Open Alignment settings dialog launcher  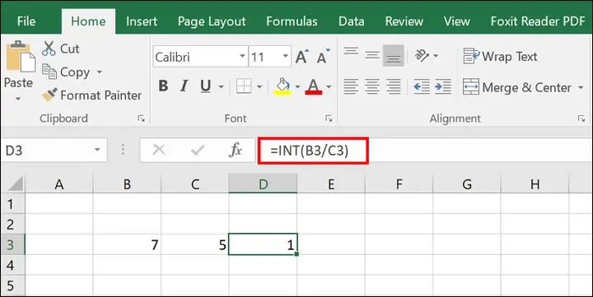click(581, 118)
